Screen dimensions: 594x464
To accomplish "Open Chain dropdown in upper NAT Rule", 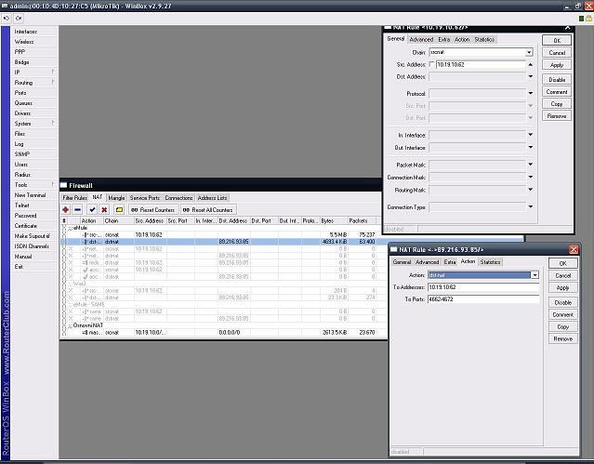I will pos(529,52).
